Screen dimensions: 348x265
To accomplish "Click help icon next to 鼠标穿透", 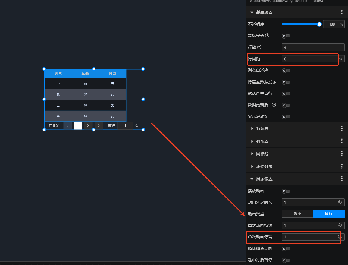I will (x=267, y=36).
